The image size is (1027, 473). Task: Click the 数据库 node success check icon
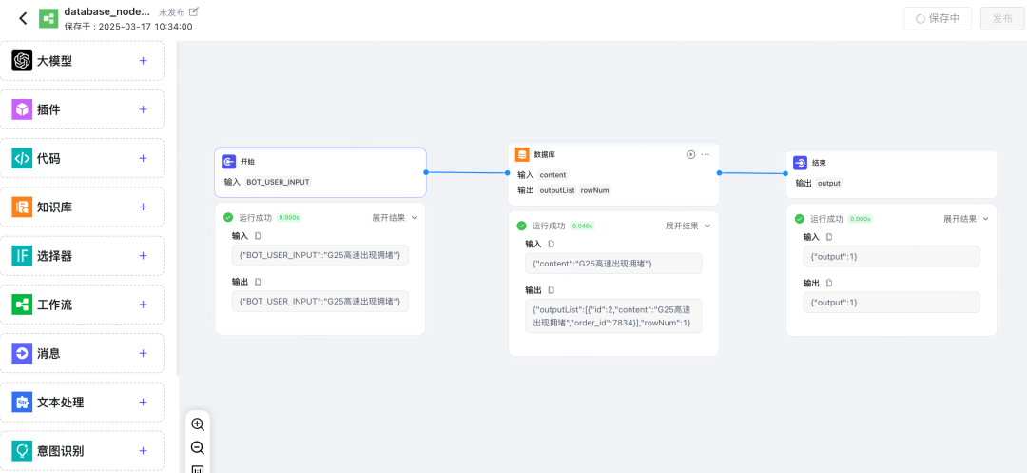click(521, 226)
